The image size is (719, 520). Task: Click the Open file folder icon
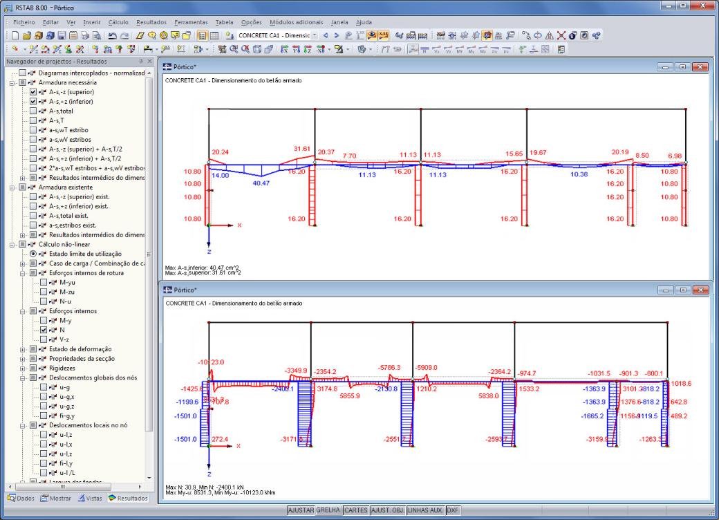26,35
